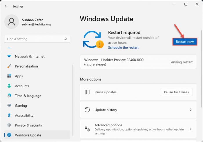This screenshot has height=142, width=203.
Task: Click the Time & language globe icon
Action: (9, 96)
